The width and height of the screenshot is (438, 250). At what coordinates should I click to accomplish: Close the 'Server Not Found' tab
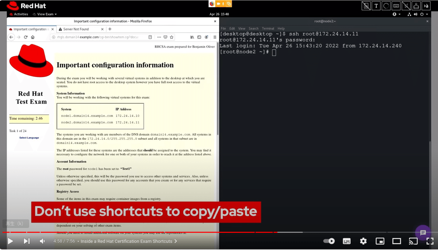pyautogui.click(x=102, y=29)
